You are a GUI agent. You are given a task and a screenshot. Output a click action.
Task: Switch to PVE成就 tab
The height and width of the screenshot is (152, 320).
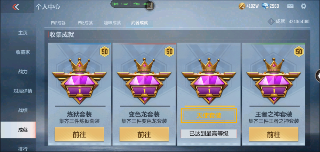[85, 23]
